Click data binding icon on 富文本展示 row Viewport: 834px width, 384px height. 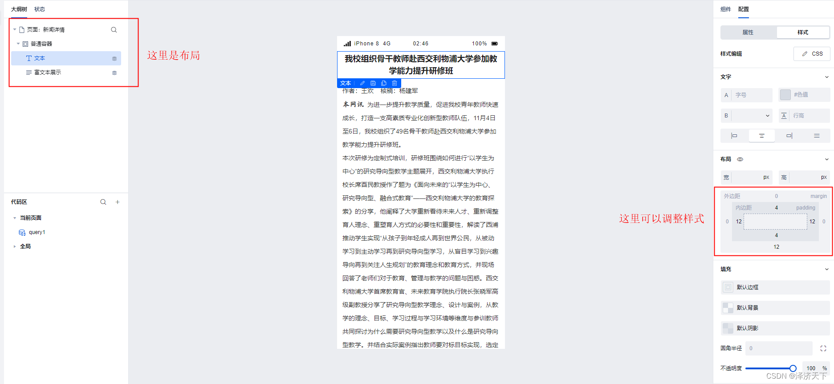coord(114,73)
